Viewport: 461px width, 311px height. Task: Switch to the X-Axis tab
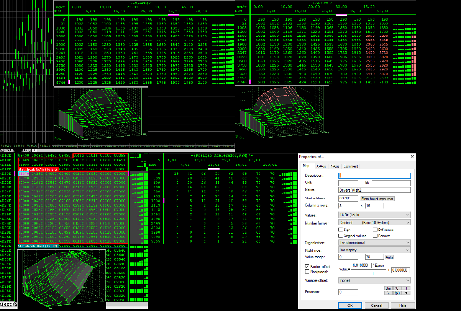point(321,166)
